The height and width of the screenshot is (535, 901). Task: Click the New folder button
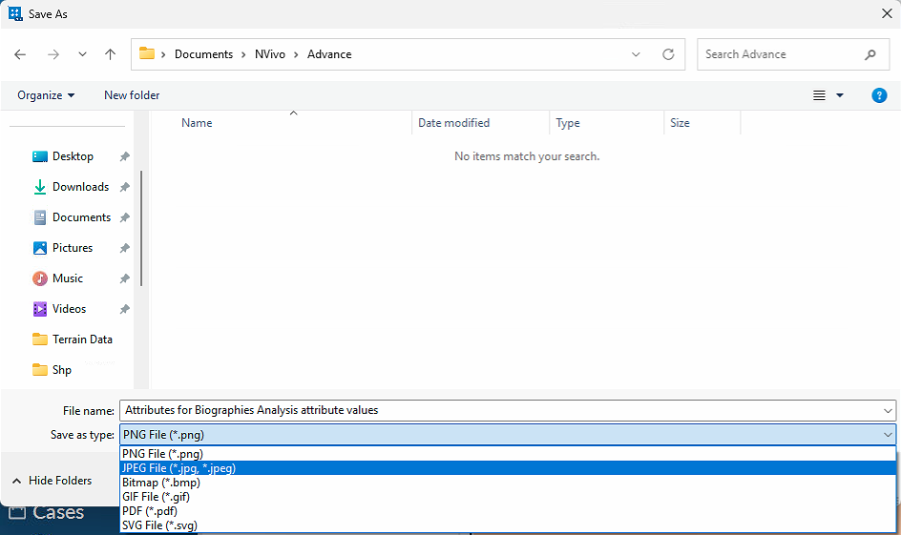tap(132, 95)
